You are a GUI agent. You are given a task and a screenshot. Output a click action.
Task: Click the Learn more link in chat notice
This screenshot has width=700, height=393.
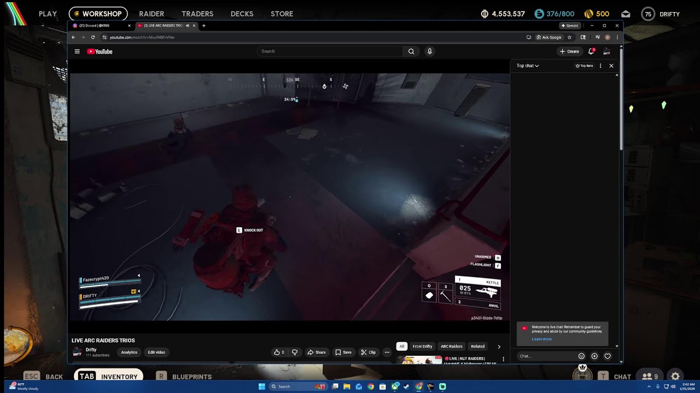(x=541, y=339)
